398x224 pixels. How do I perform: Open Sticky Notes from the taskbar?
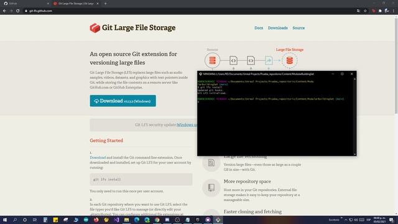55,220
